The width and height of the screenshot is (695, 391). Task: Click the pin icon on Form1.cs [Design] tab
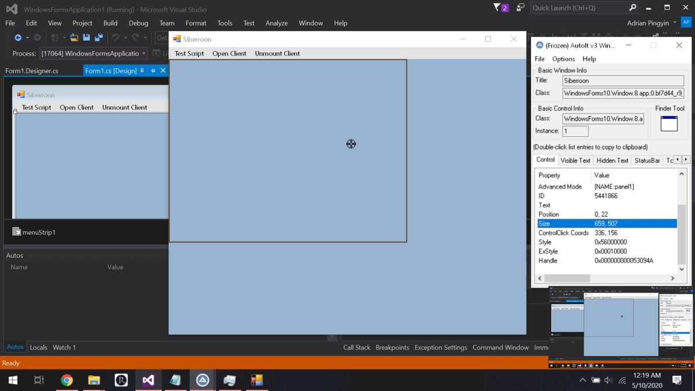[153, 71]
